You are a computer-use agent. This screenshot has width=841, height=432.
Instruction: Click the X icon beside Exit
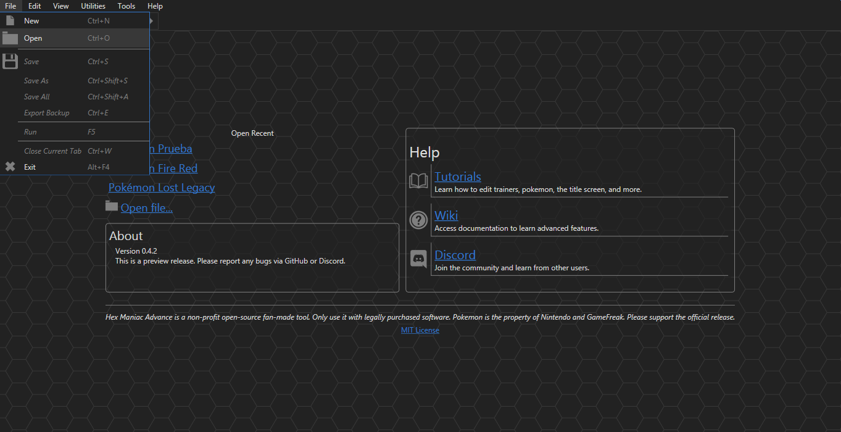click(9, 167)
